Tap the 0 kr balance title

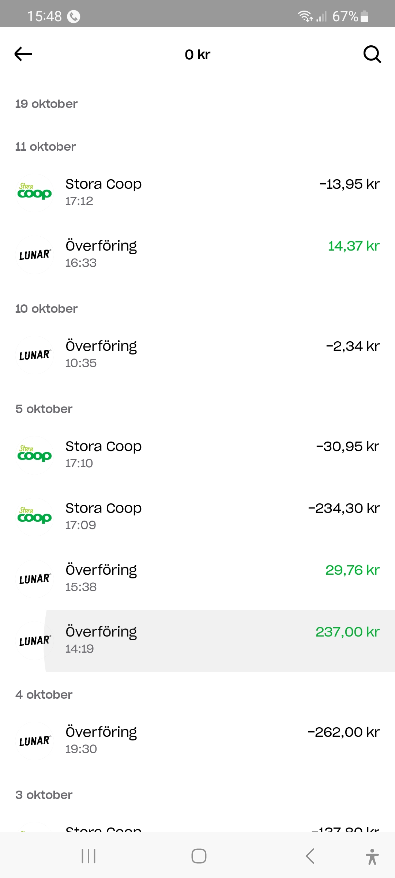pos(197,55)
